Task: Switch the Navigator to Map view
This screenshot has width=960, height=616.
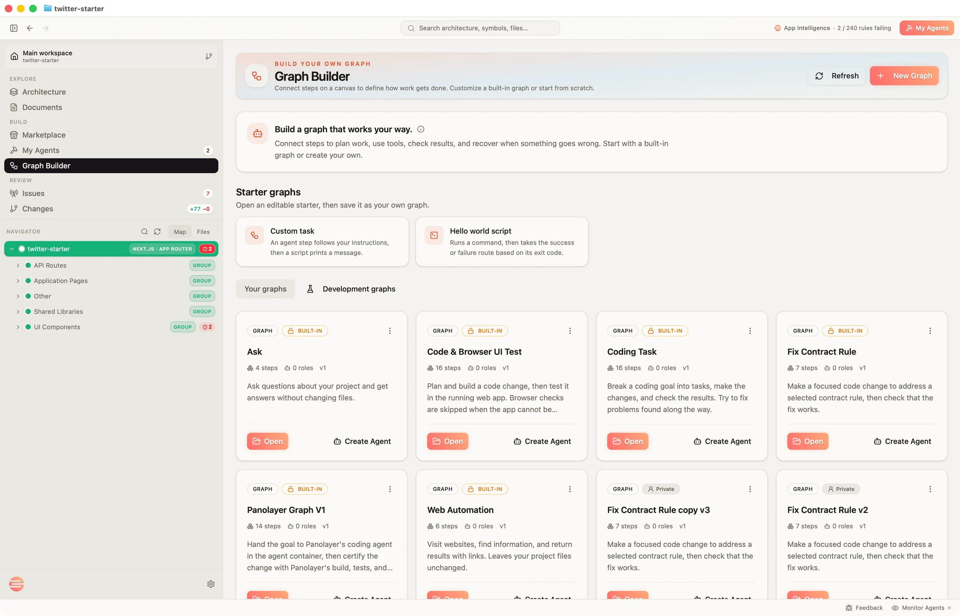Action: click(x=180, y=231)
